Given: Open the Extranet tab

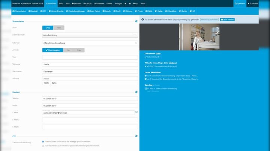Looking at the screenshot, I should [x=76, y=3].
